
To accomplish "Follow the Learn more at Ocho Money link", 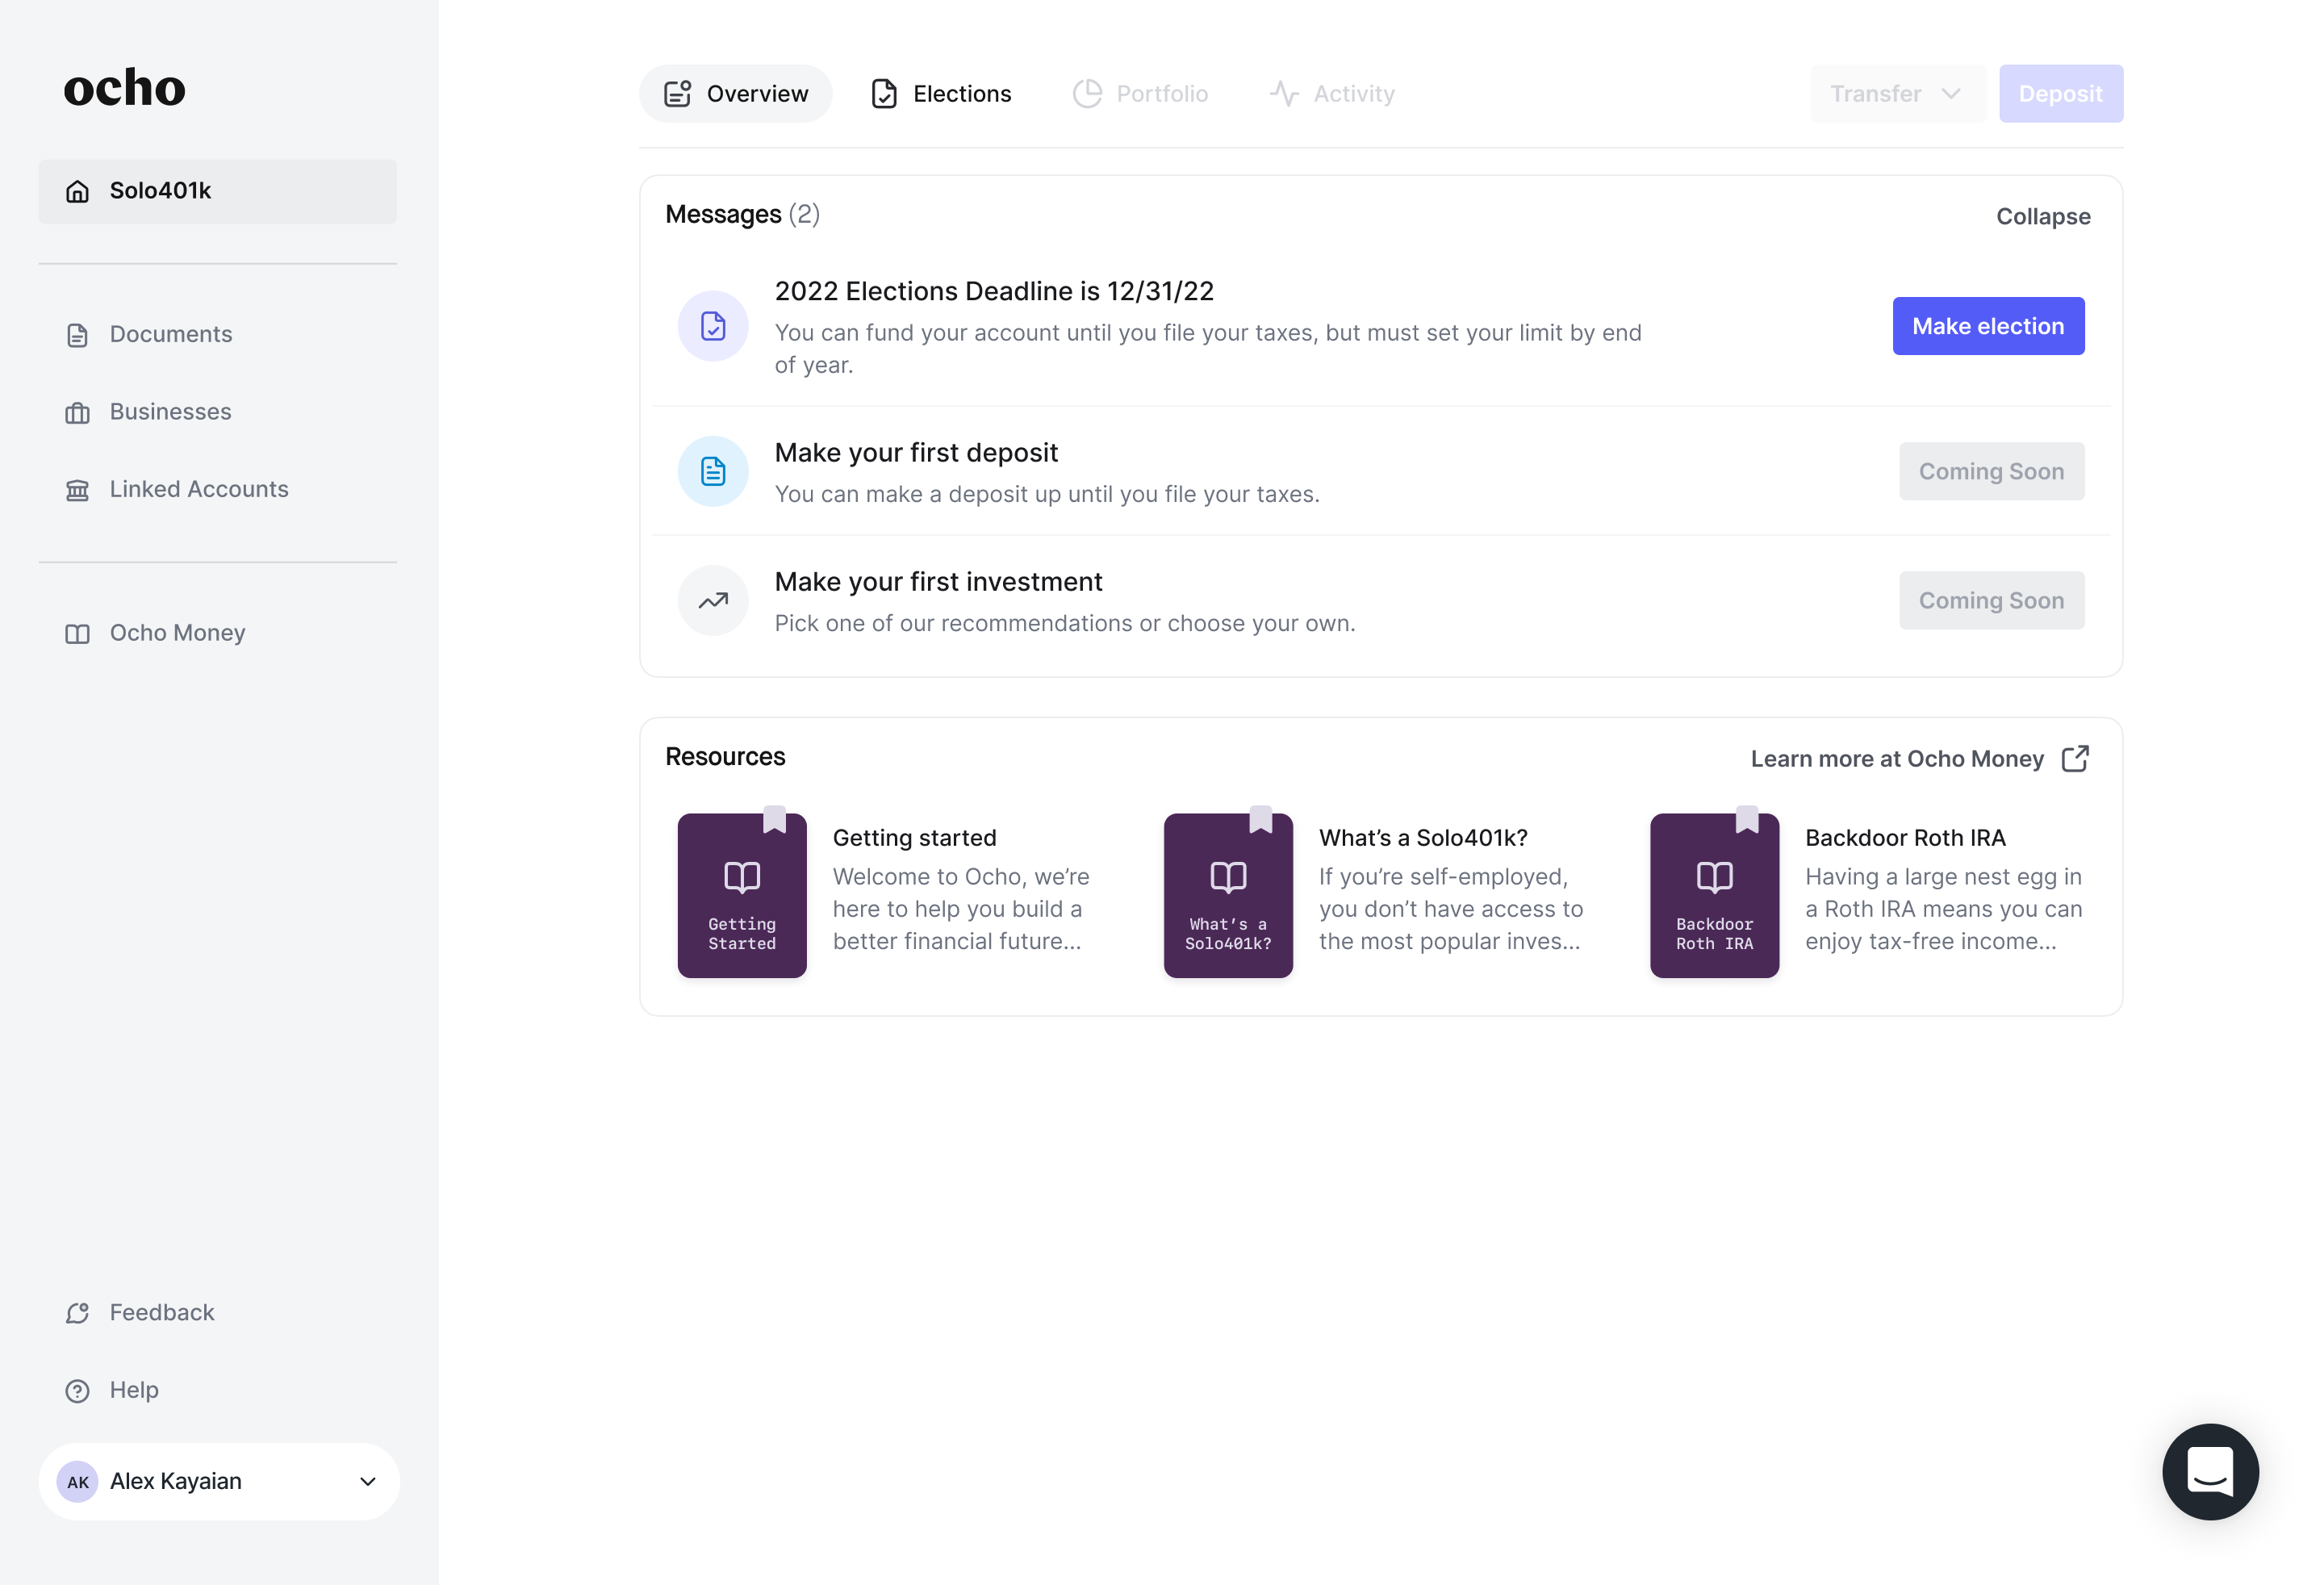I will point(1919,758).
